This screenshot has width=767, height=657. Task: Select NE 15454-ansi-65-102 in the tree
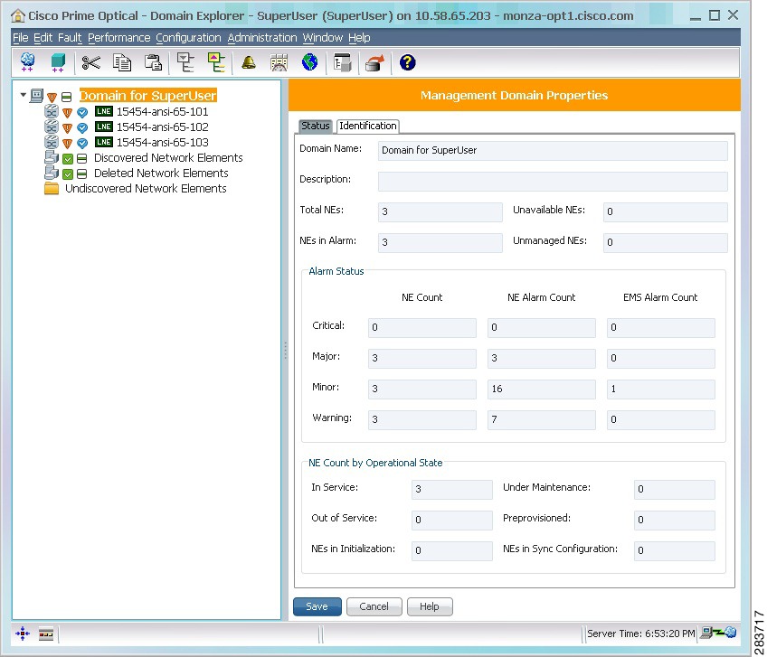pyautogui.click(x=163, y=127)
